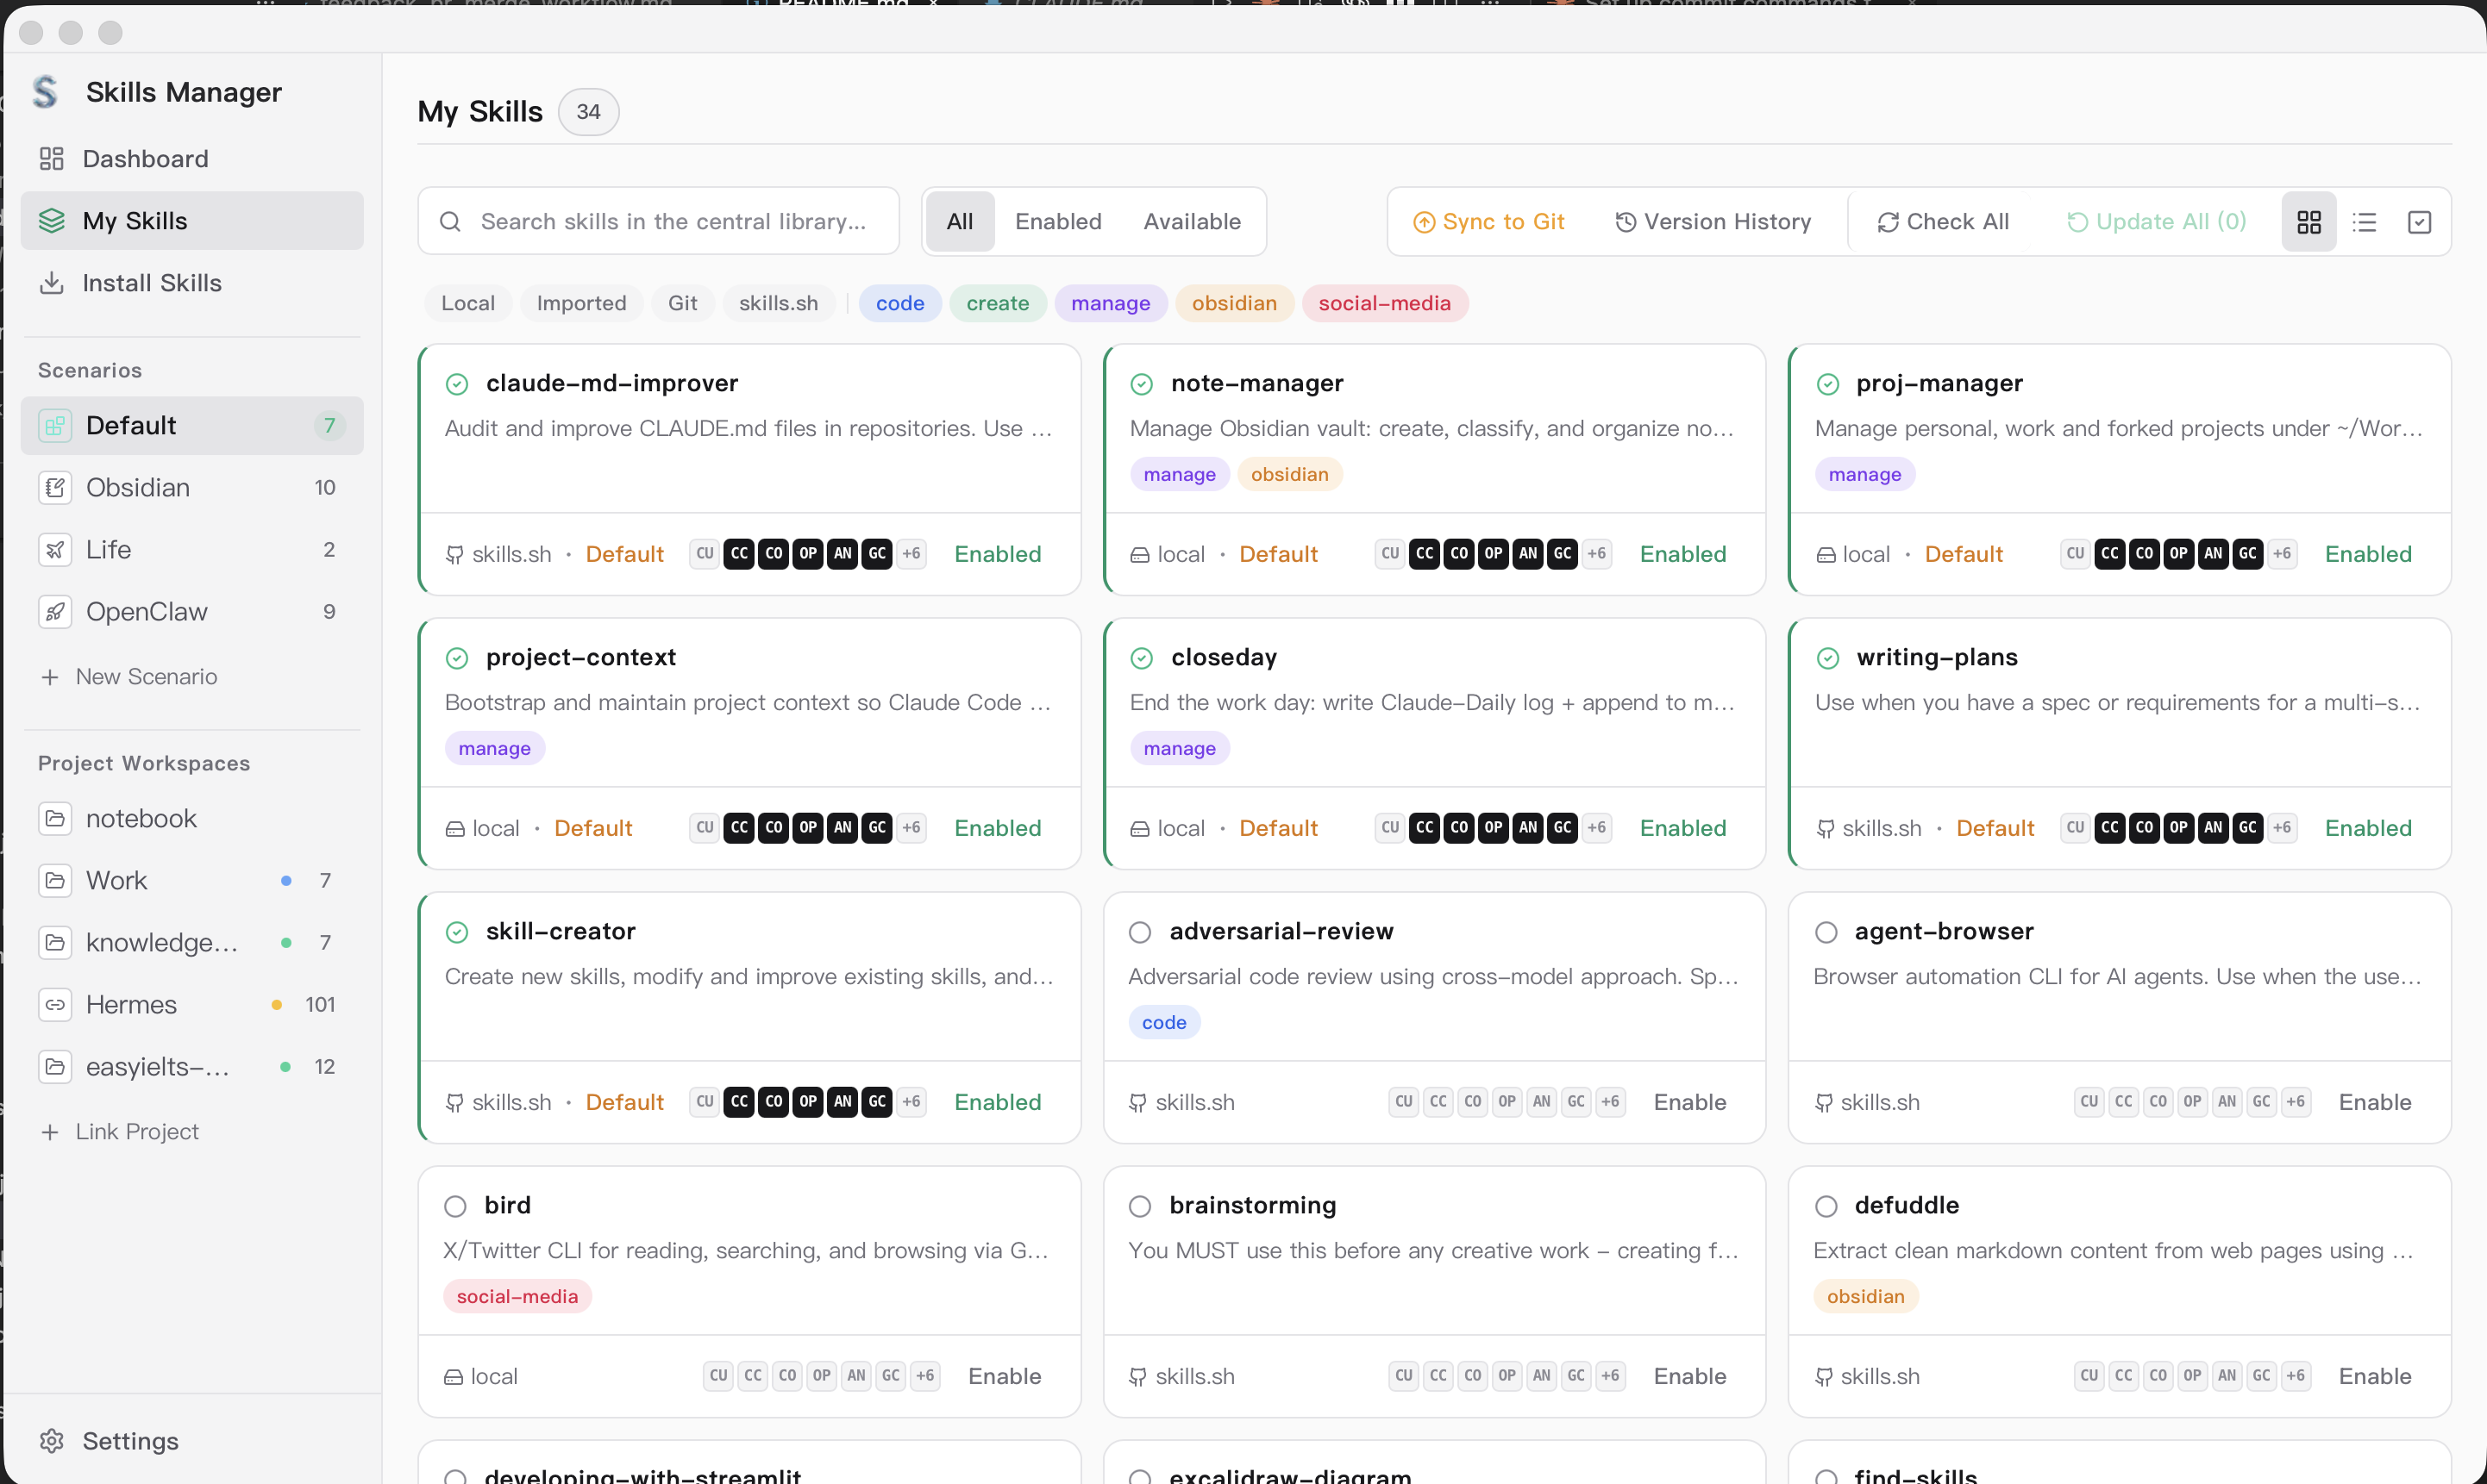Focus the search skills input field

673,222
